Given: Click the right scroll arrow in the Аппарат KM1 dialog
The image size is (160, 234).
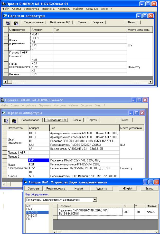Looking at the screenshot, I should 156,232.
